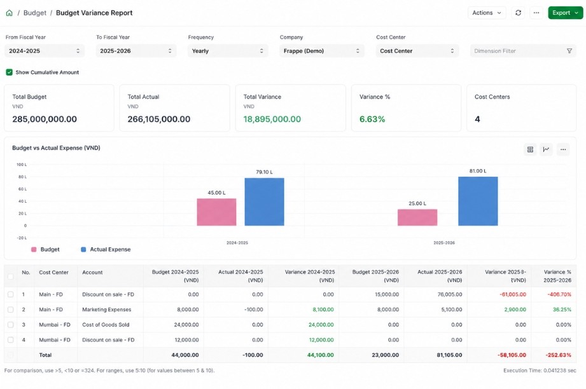
Task: Tick checkbox for row 1 Main - FD
Action: [x=10, y=294]
